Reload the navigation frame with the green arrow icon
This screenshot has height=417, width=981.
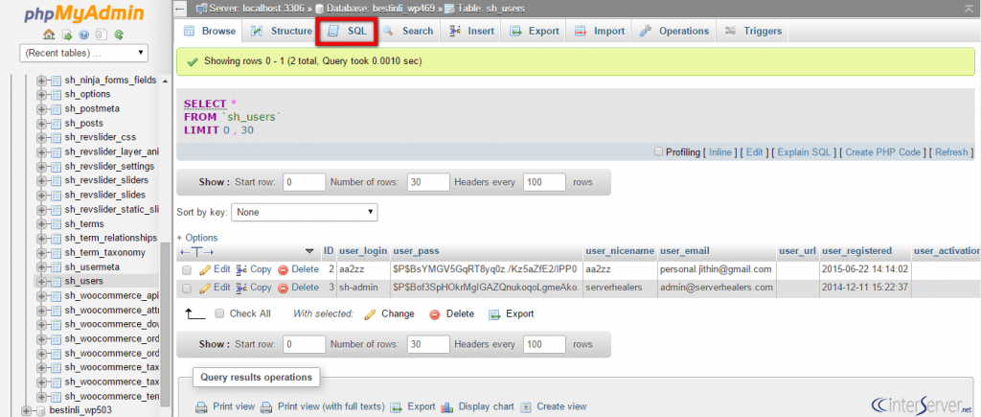[119, 35]
